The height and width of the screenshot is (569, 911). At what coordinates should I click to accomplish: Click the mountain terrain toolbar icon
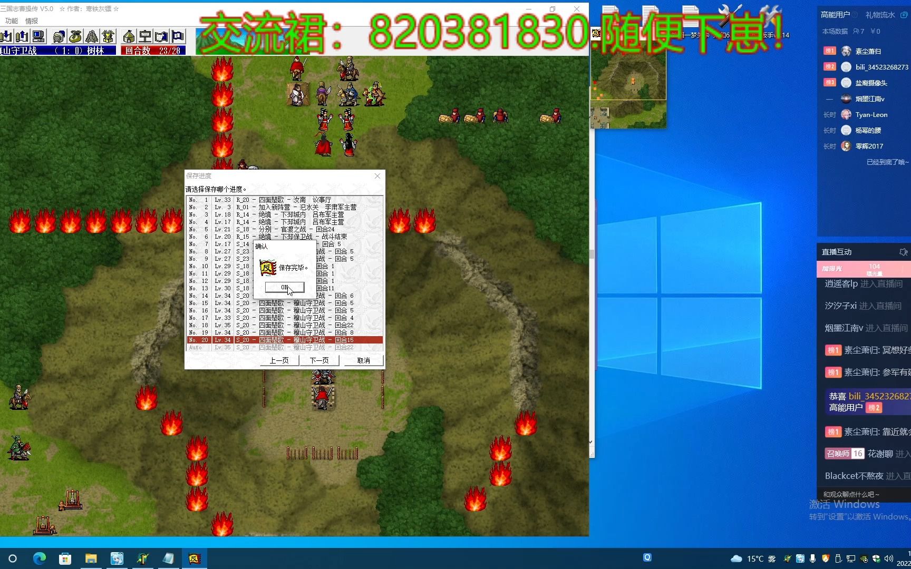[x=92, y=36]
